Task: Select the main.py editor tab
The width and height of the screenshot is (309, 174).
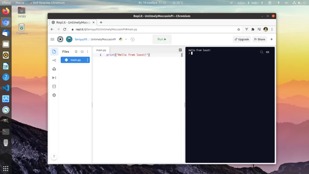Action: click(101, 50)
